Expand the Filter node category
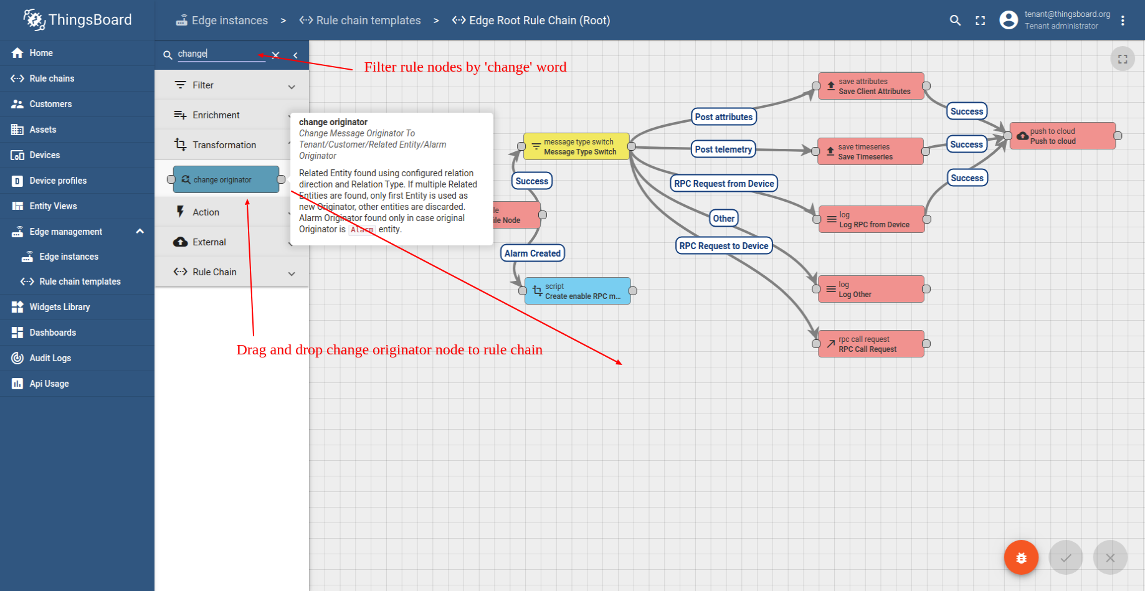Screen dimensions: 1145x591 point(232,85)
